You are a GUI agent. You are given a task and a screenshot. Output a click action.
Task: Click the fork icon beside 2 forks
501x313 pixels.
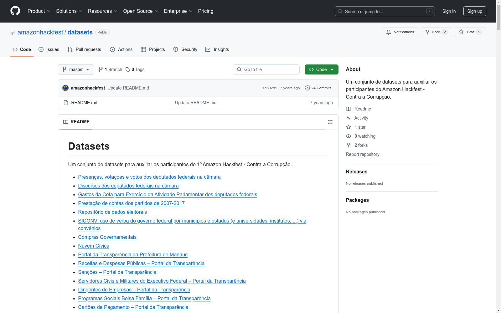(x=349, y=145)
